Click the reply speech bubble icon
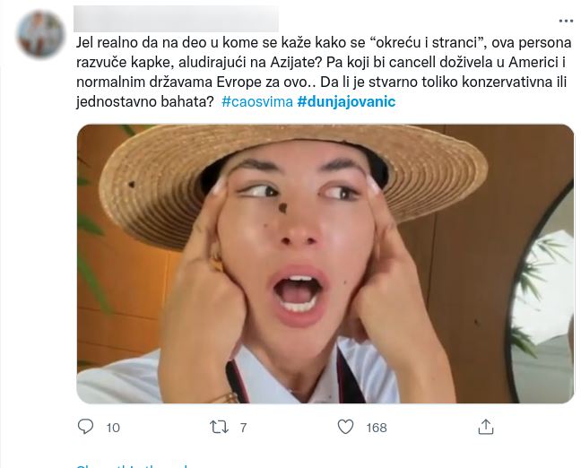Screen dimensions: 581x468 pos(86,427)
